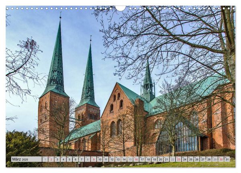241x173 pixels.
Task: Select day 22 in the calendar strip
Action: (172, 159)
